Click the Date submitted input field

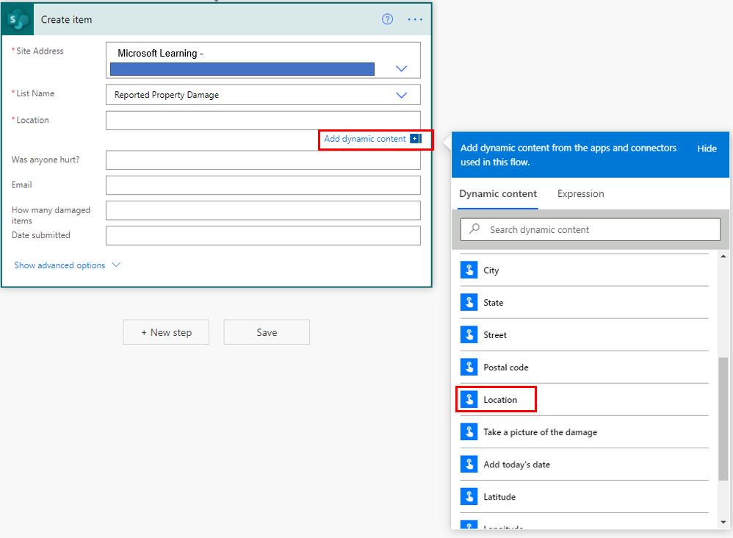[x=263, y=236]
